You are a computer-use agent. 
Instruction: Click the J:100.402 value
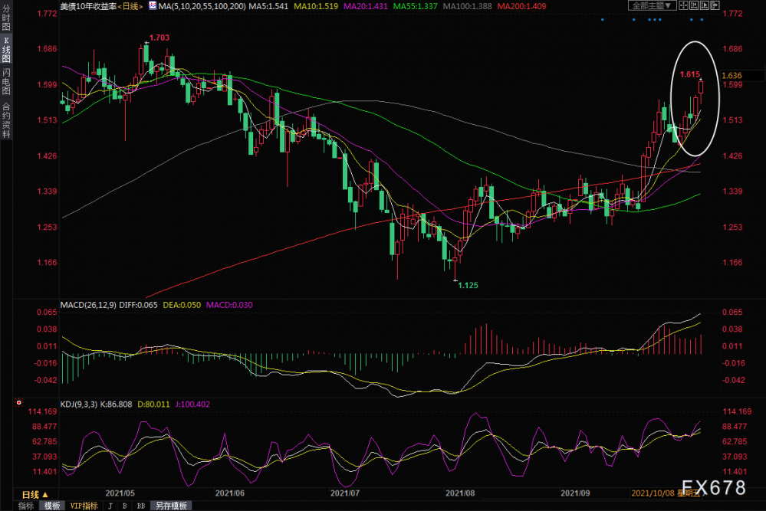point(192,405)
